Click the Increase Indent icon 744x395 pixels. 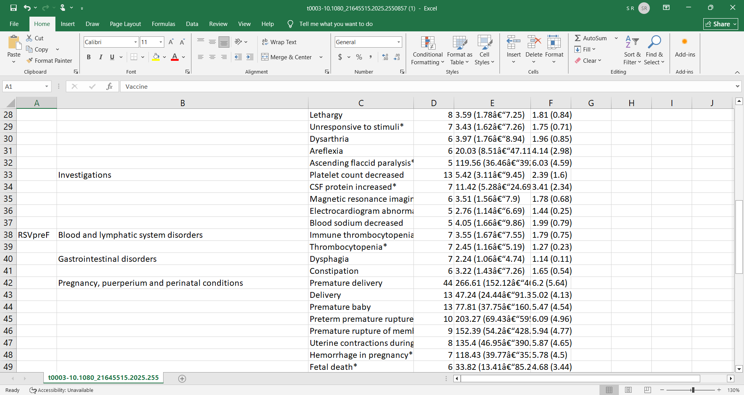tap(250, 57)
